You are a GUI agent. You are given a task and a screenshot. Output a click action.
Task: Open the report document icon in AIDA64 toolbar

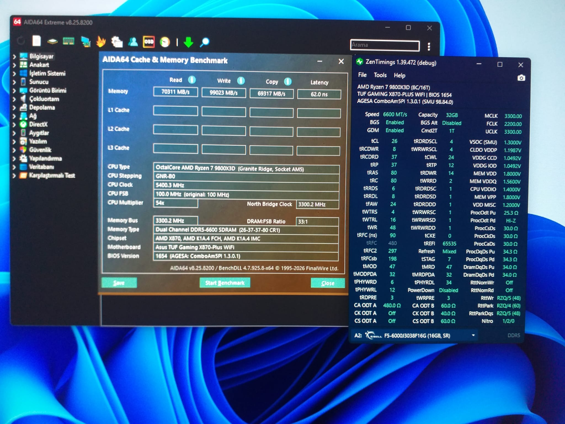click(36, 41)
